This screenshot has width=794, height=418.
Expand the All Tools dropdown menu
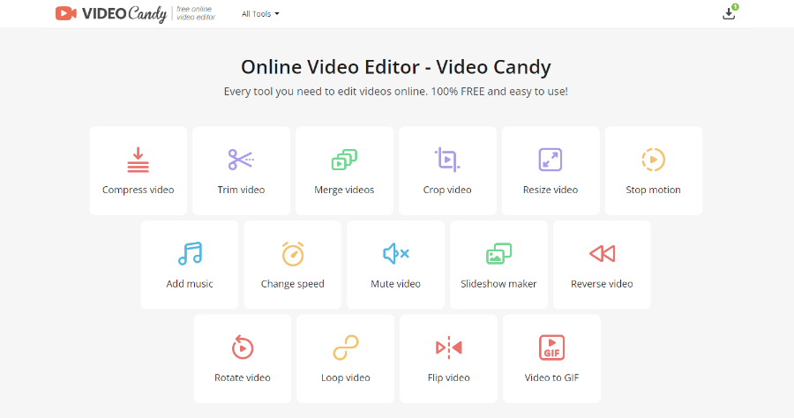tap(260, 13)
